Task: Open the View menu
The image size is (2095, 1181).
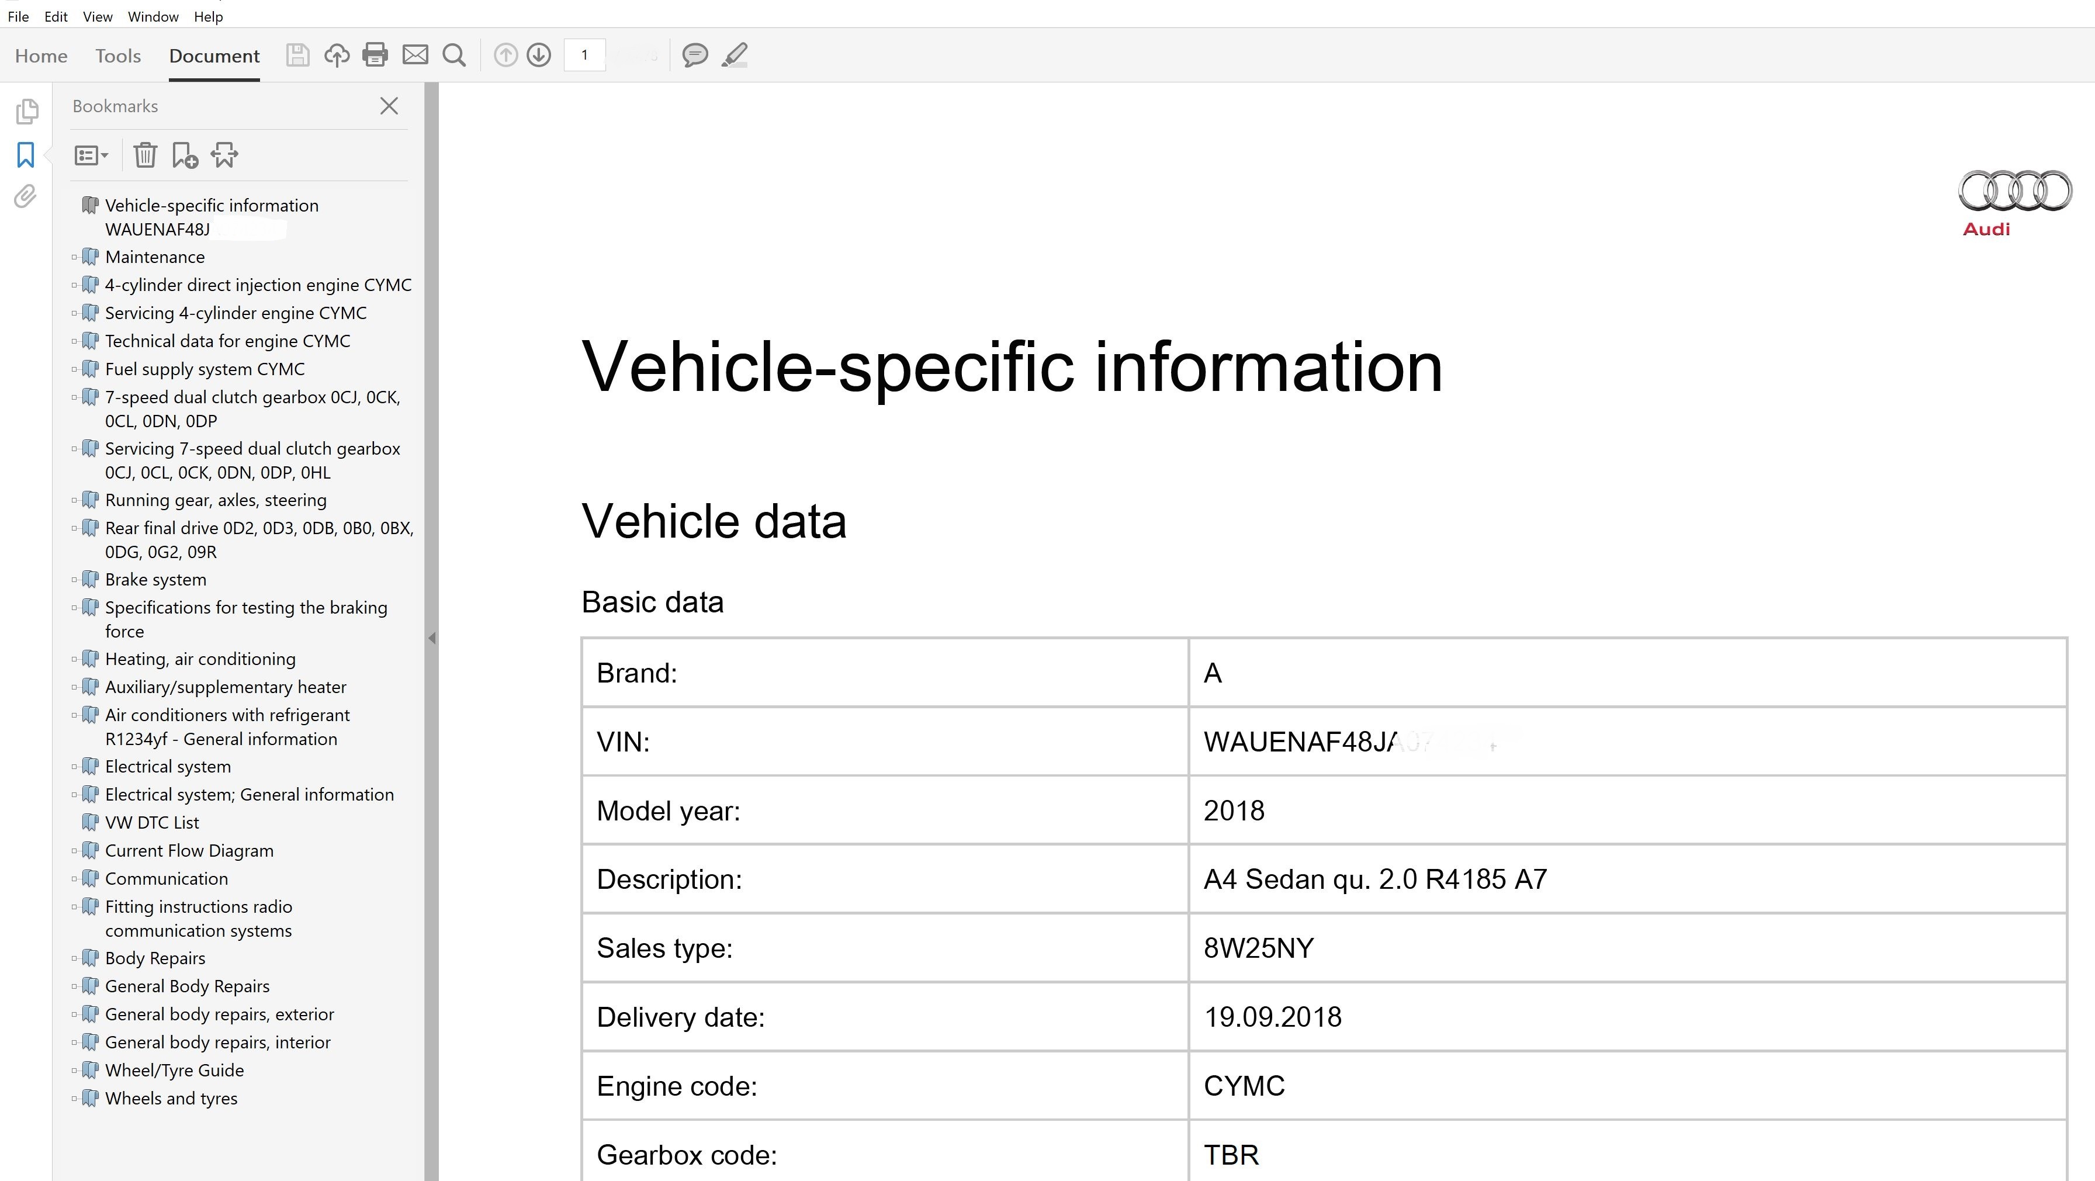Action: tap(97, 16)
